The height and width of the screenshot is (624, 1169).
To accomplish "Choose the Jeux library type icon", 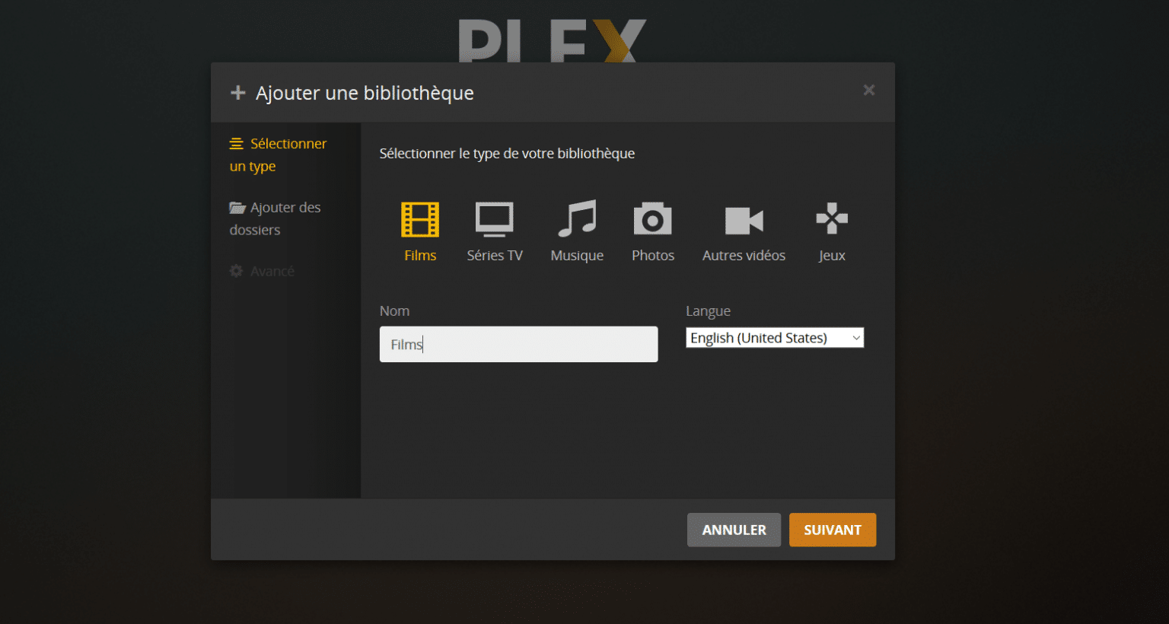I will click(831, 219).
